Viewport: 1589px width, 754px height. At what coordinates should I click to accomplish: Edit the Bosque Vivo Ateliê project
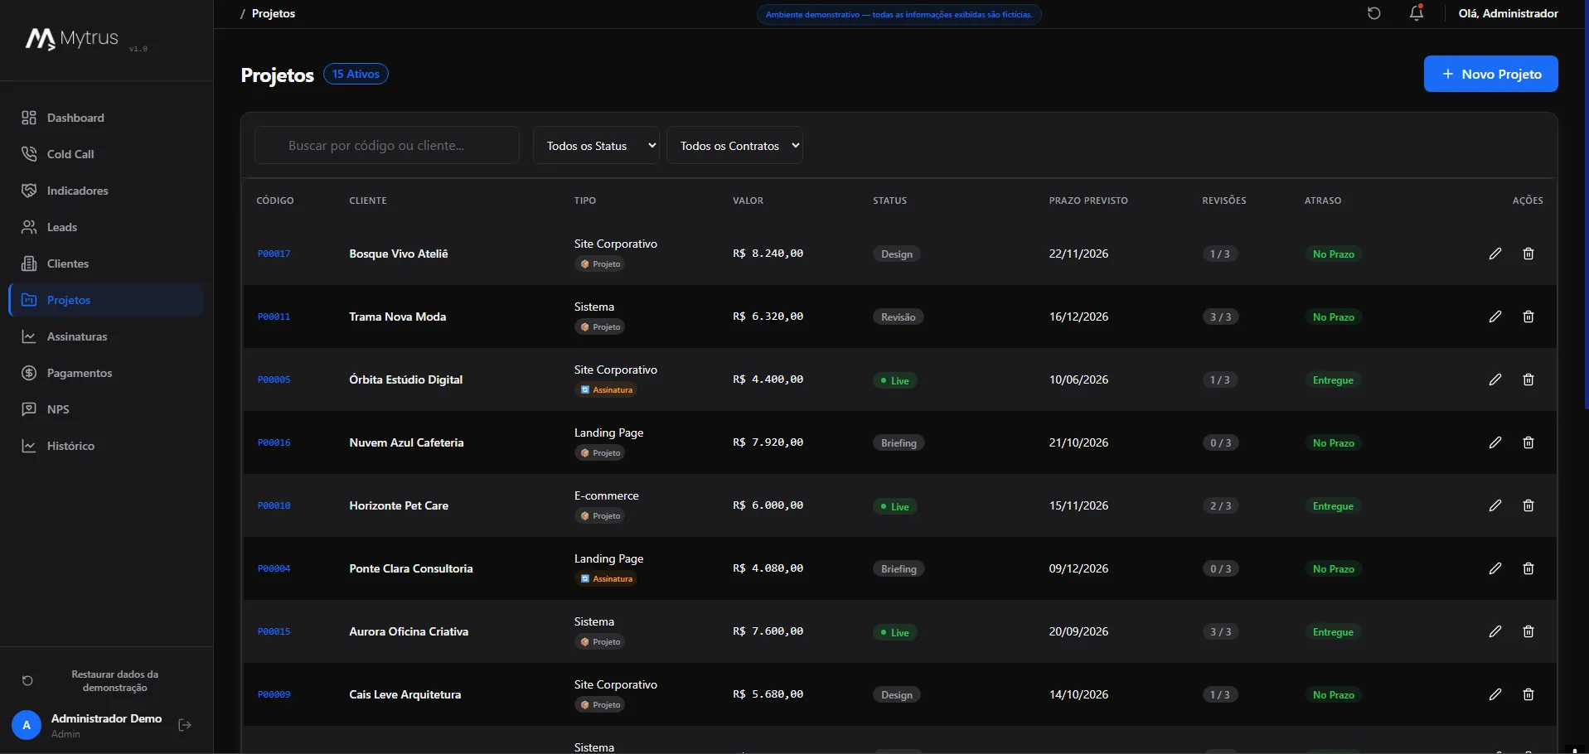[x=1495, y=254]
